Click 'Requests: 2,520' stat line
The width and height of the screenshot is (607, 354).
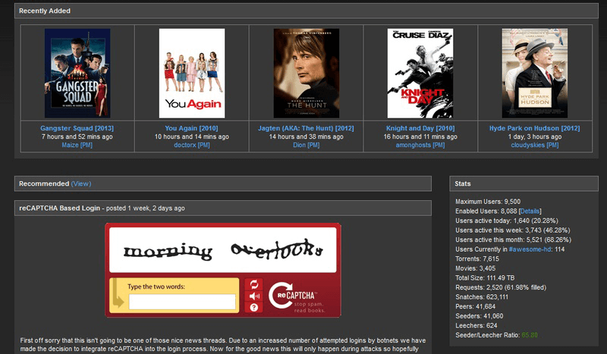pyautogui.click(x=501, y=287)
